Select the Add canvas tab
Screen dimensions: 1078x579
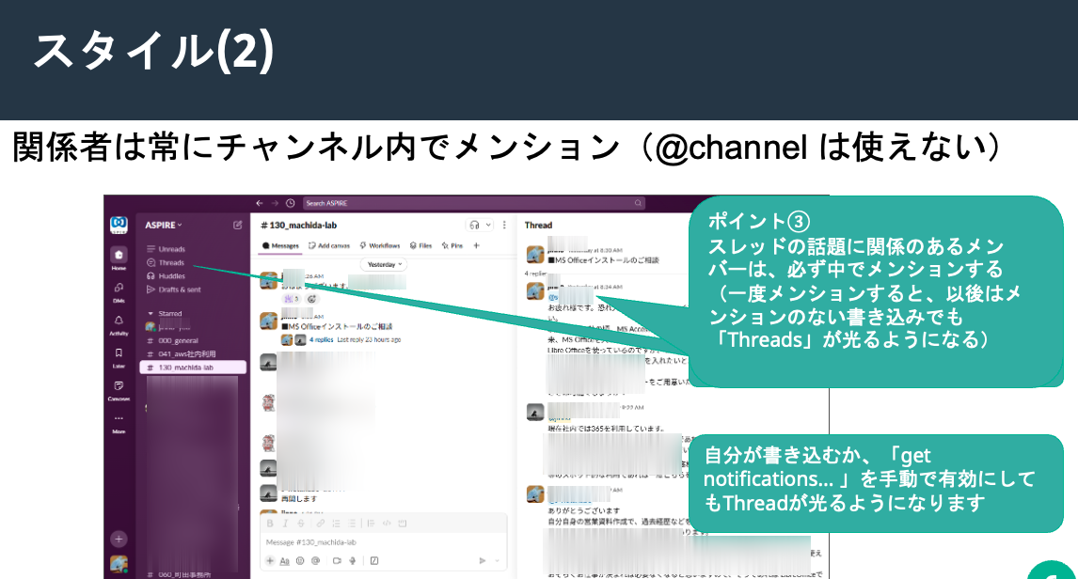click(329, 245)
